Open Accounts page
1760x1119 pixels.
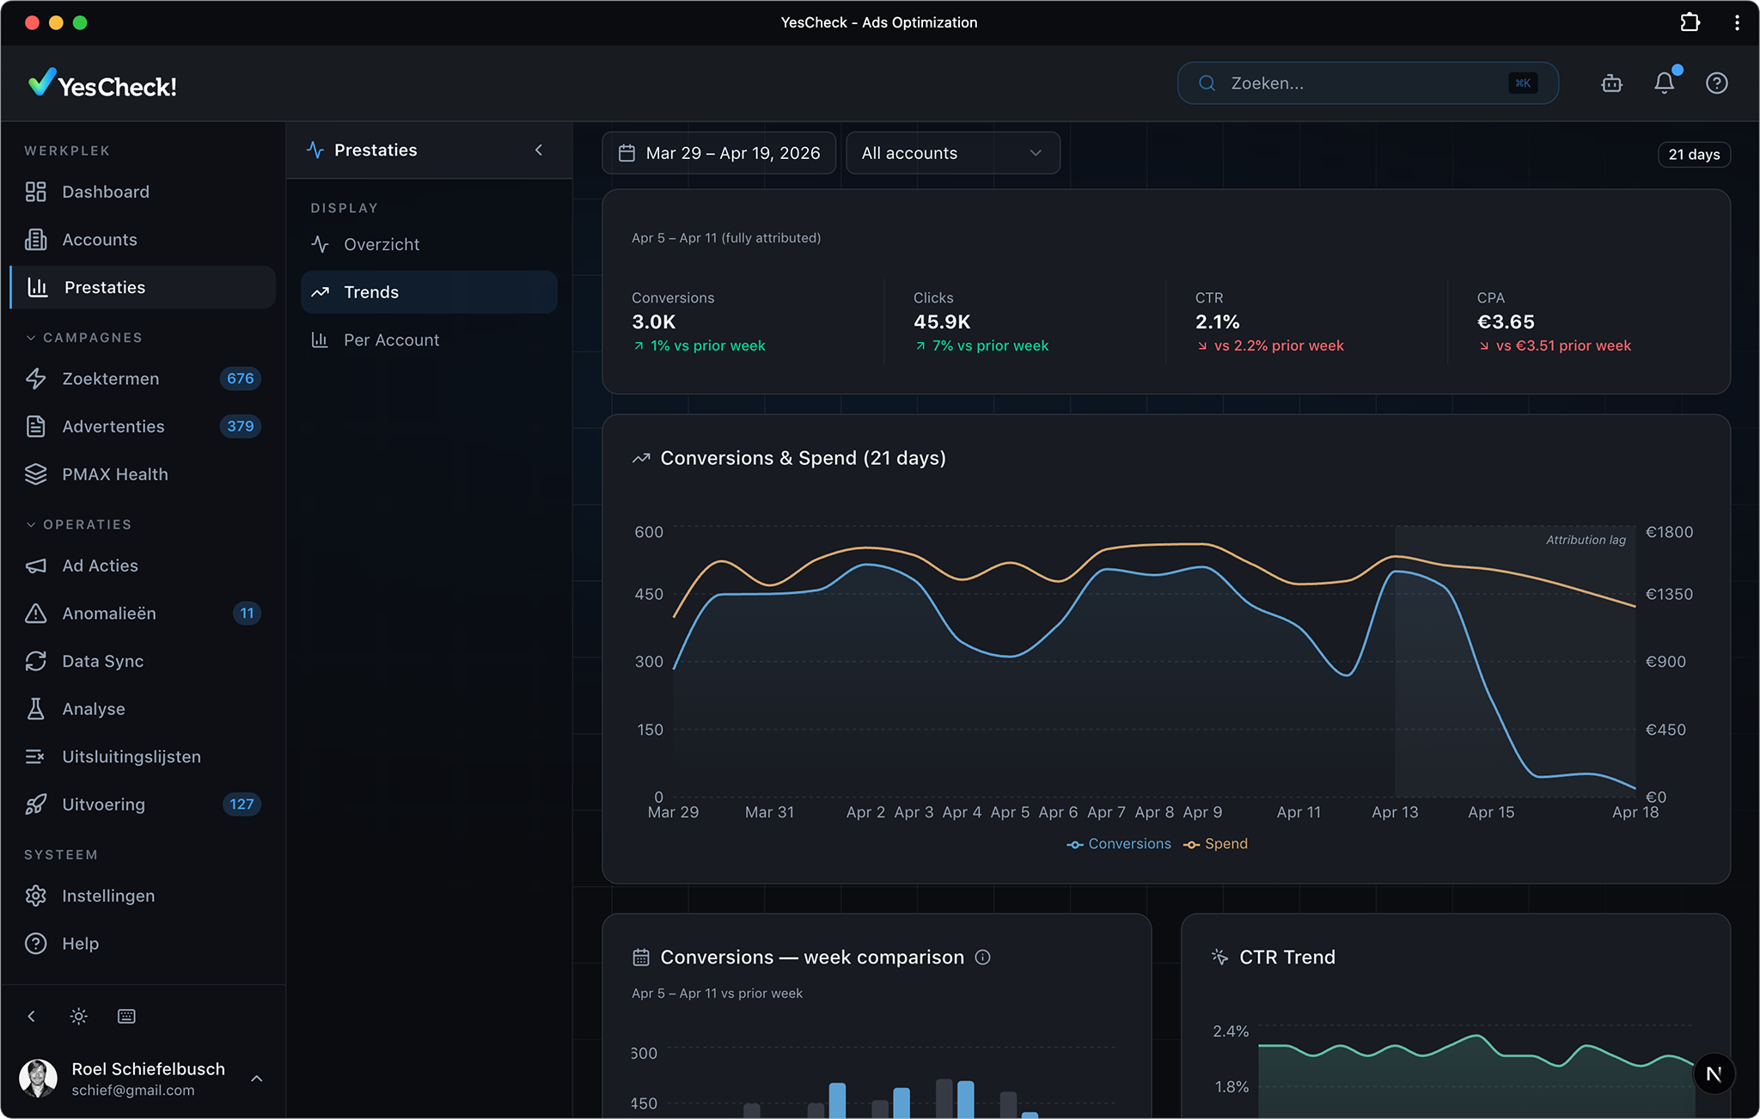coord(143,240)
